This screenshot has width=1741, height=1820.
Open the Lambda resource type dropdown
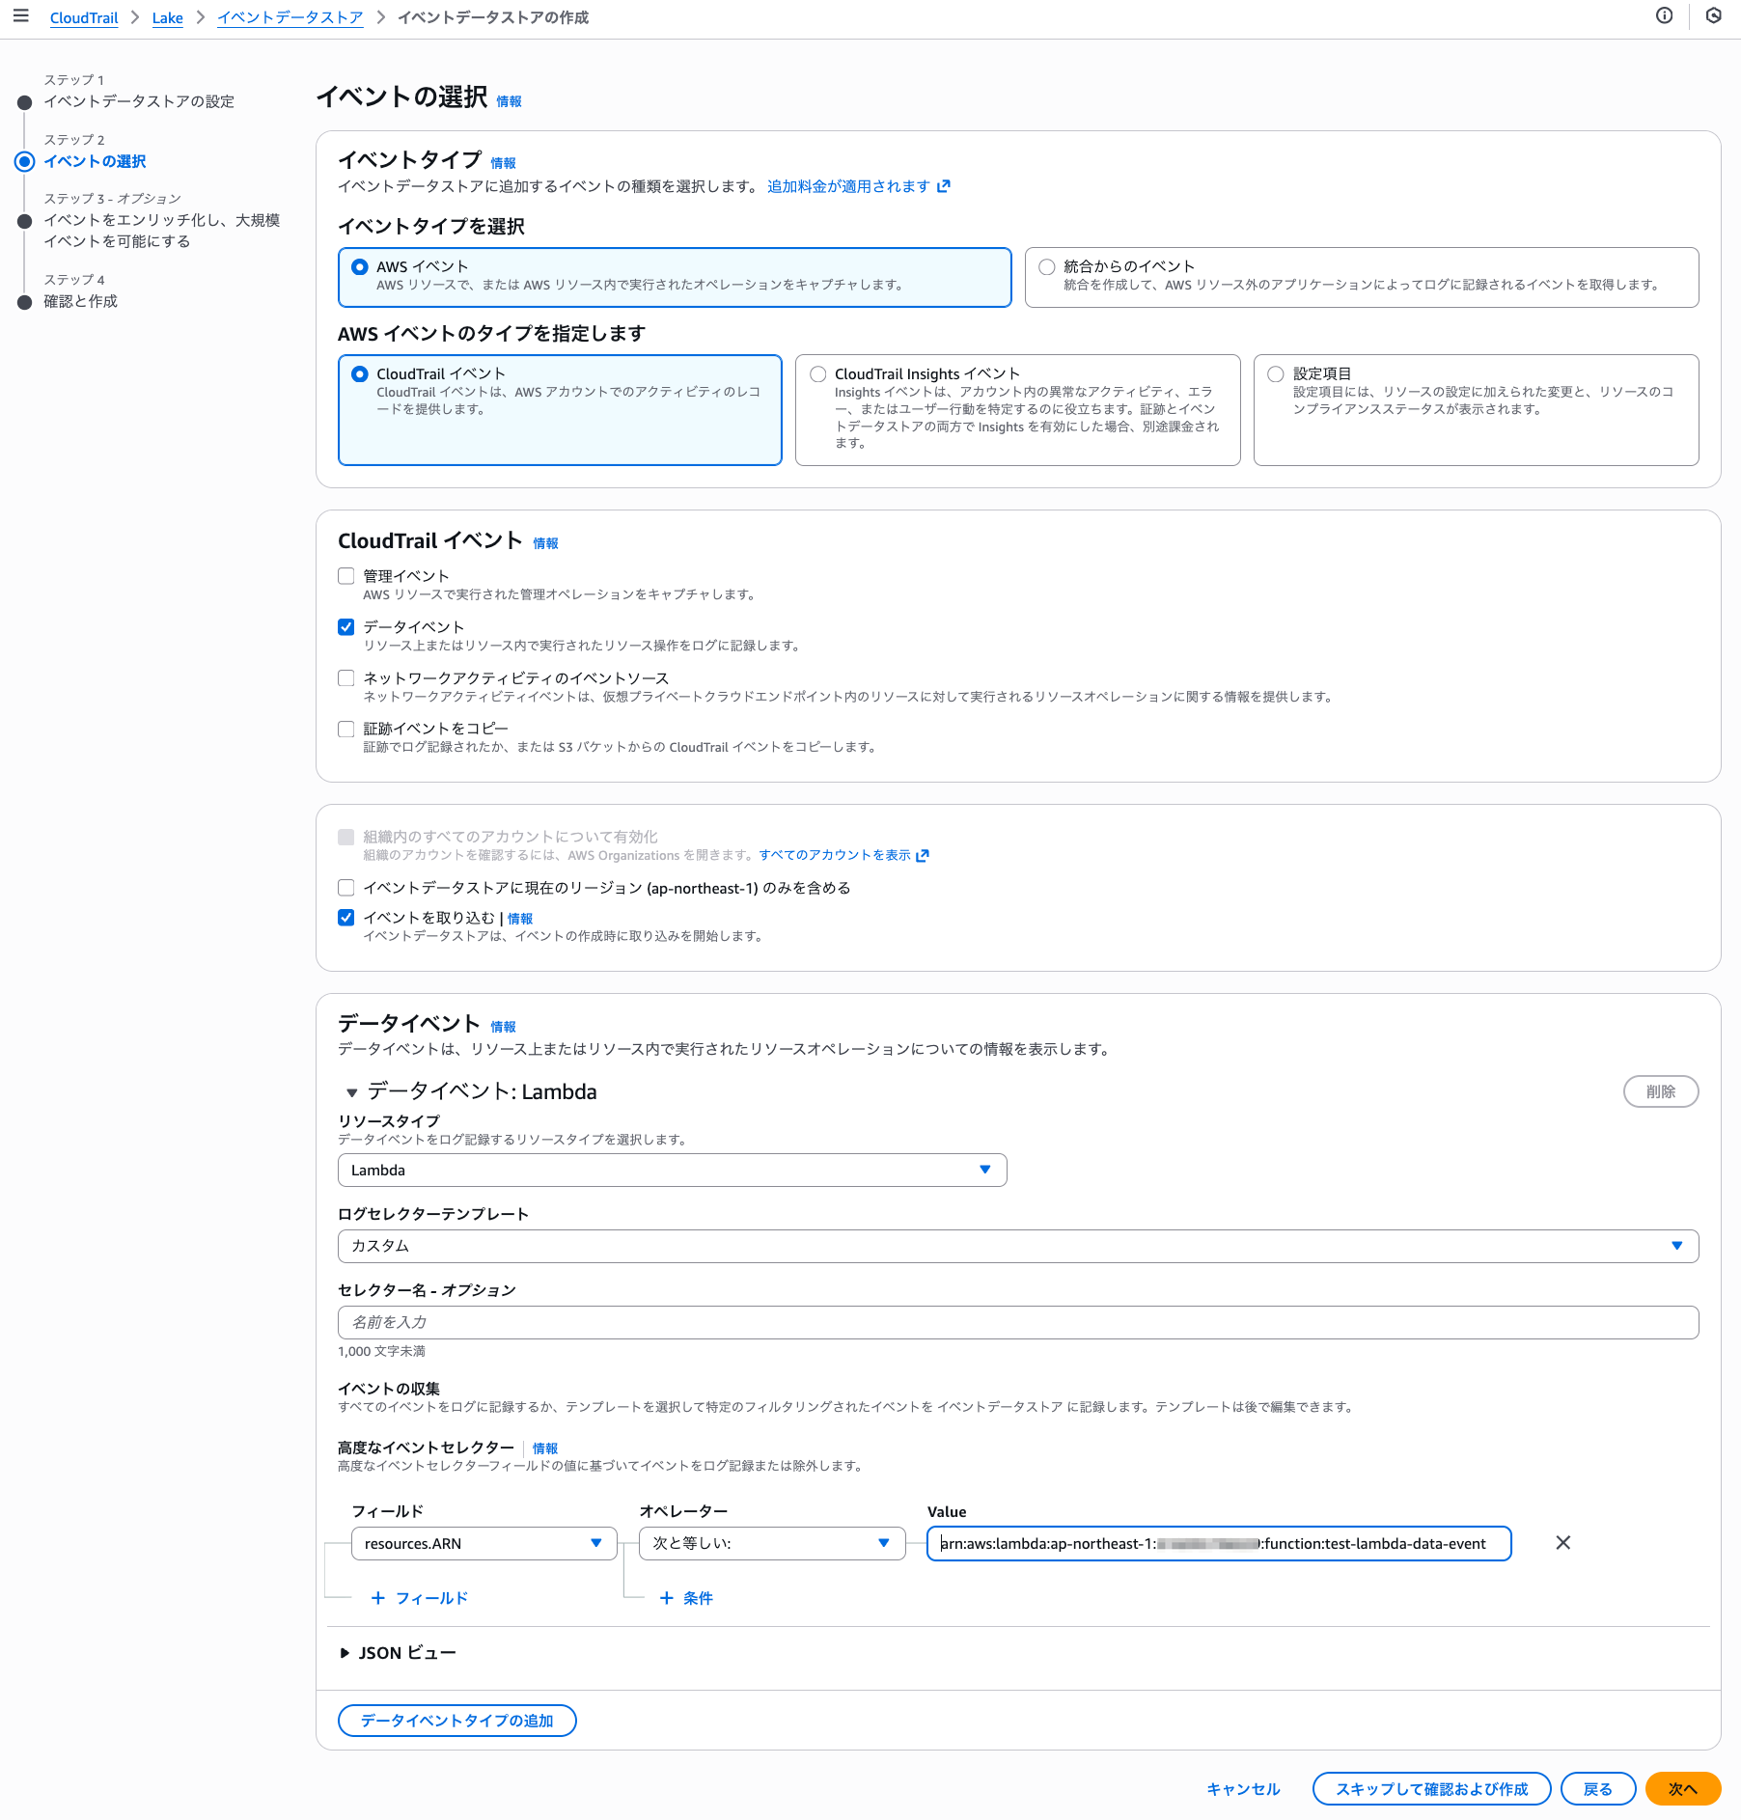[672, 1170]
